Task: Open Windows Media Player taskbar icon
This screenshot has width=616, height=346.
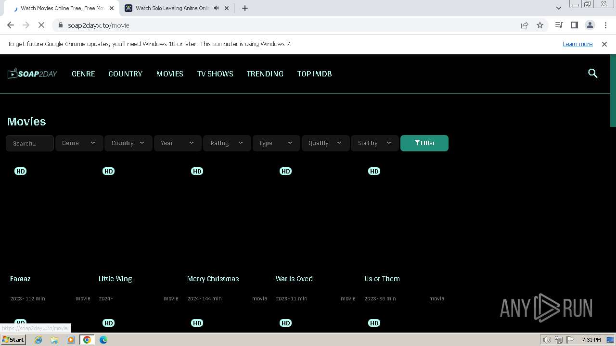Action: [71, 340]
